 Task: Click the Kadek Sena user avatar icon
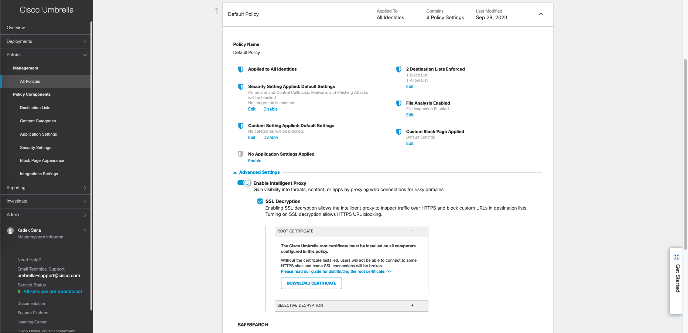pos(10,231)
